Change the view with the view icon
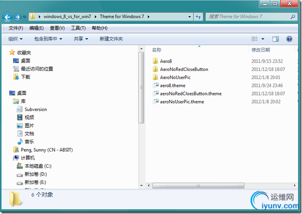The height and width of the screenshot is (214, 302). pos(254,39)
